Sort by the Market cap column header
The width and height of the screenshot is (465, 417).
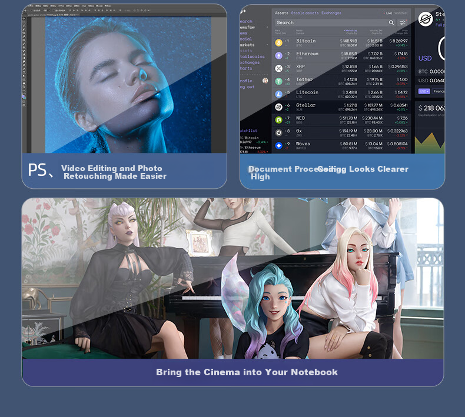350,31
